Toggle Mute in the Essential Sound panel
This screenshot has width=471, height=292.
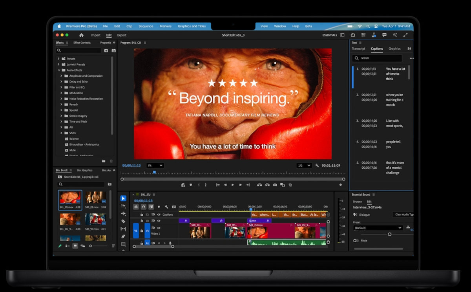[x=356, y=240]
